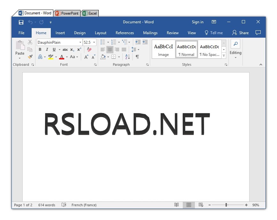This screenshot has height=220, width=277.
Task: Open the File menu
Action: tap(21, 33)
